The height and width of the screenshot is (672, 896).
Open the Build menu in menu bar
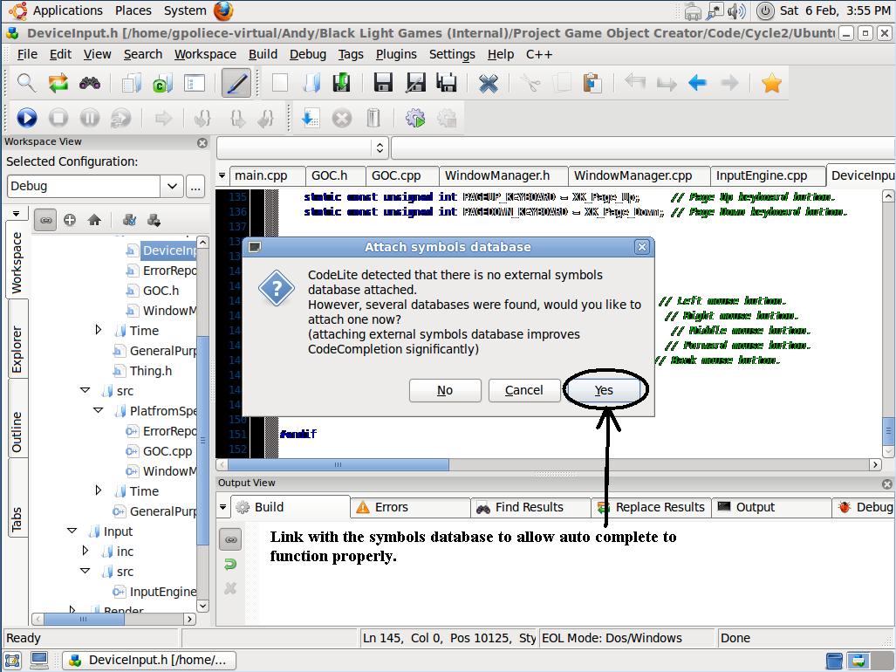click(x=263, y=54)
